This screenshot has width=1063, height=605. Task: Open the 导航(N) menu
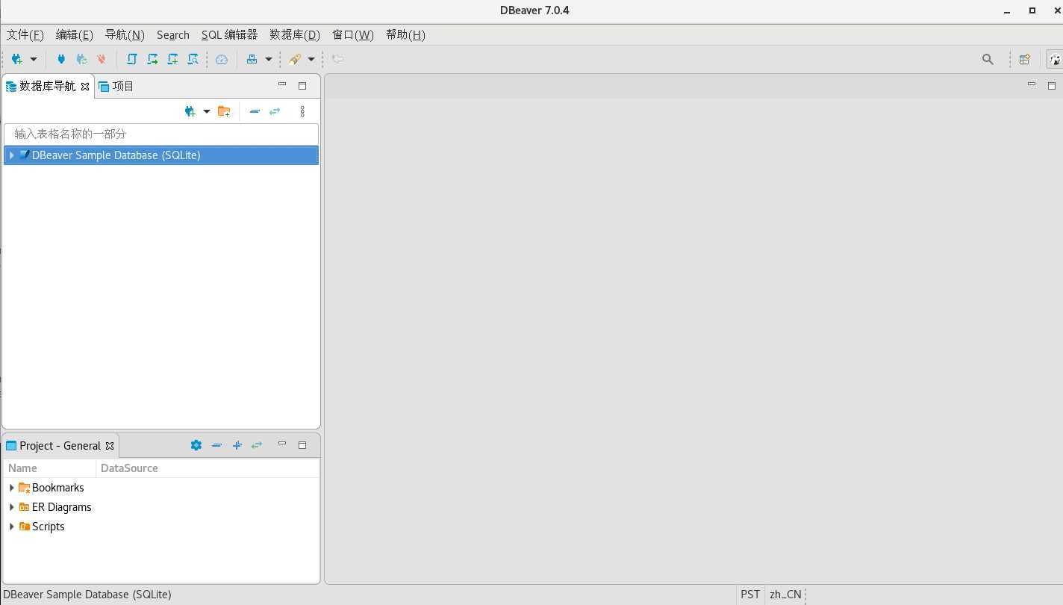[125, 35]
